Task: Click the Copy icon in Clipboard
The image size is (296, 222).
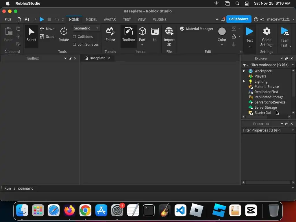Action: 18,29
